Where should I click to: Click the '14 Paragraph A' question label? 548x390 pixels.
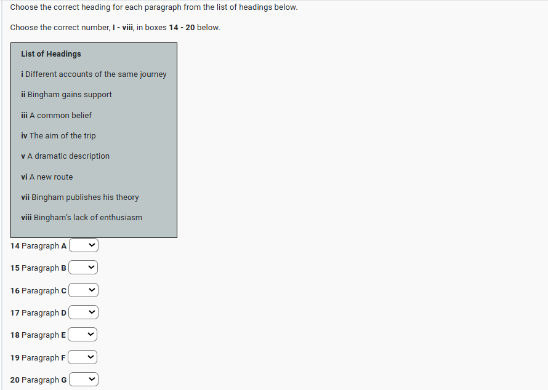(38, 245)
